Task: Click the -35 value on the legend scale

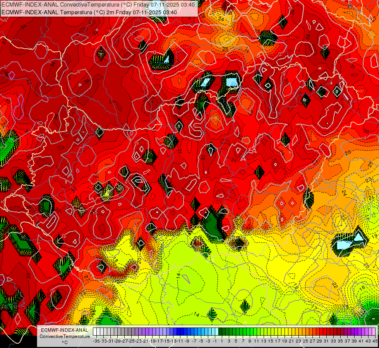Action: click(x=96, y=341)
